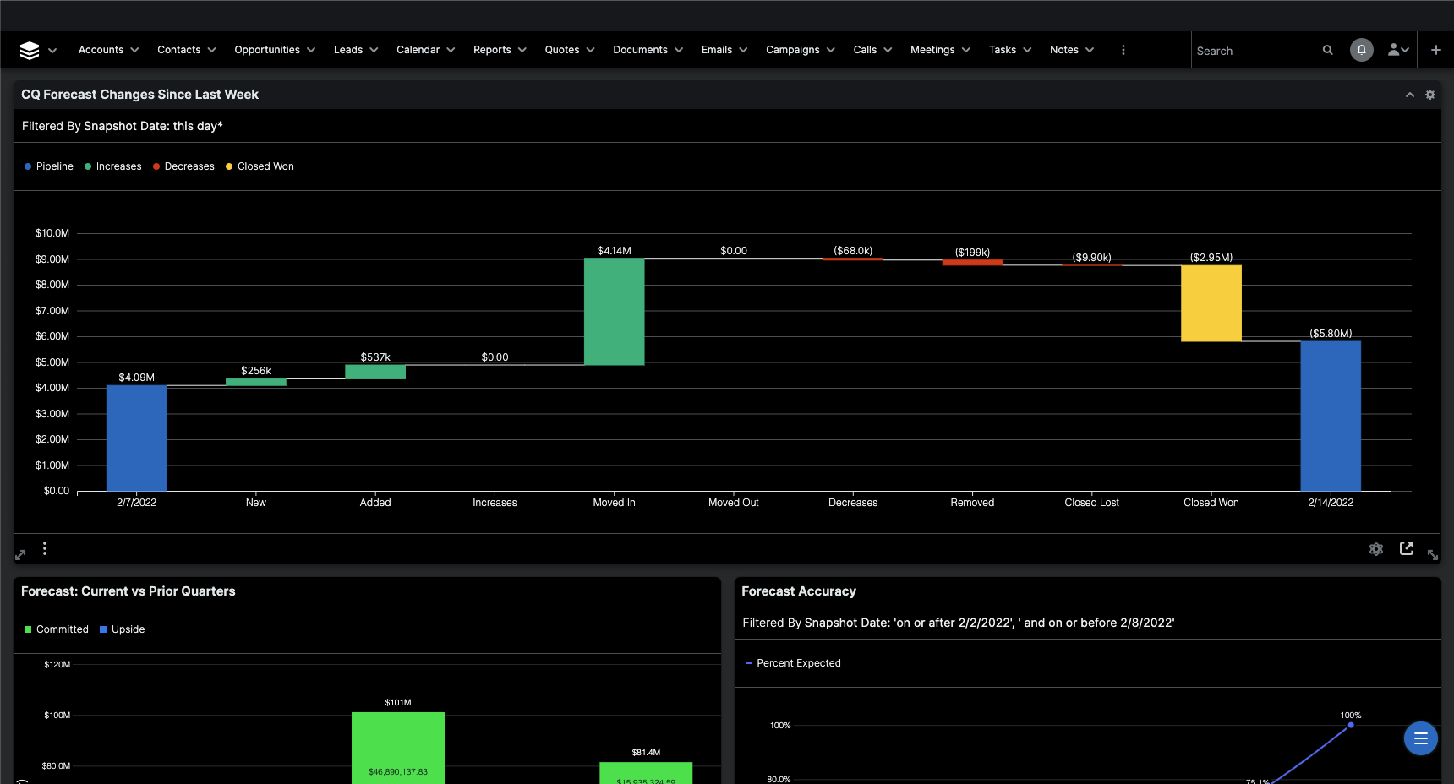Click the blue 2/7/2022 pipeline bar
Viewport: 1454px width, 784px height.
point(136,438)
